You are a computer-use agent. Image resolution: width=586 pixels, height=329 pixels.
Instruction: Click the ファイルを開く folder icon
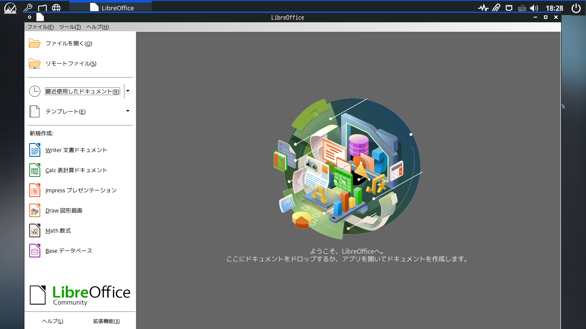coord(35,43)
